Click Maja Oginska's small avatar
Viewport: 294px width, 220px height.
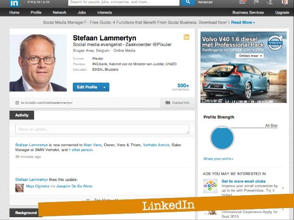[x=19, y=188]
